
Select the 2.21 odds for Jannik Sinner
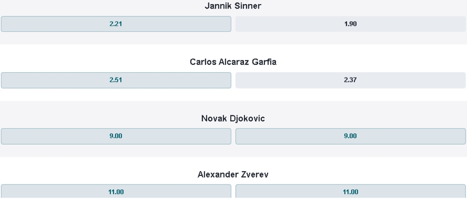click(116, 24)
